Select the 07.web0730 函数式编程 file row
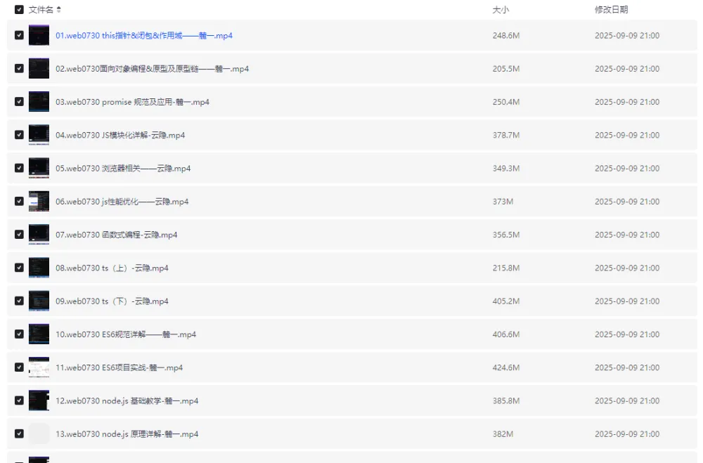This screenshot has width=703, height=463. (115, 234)
